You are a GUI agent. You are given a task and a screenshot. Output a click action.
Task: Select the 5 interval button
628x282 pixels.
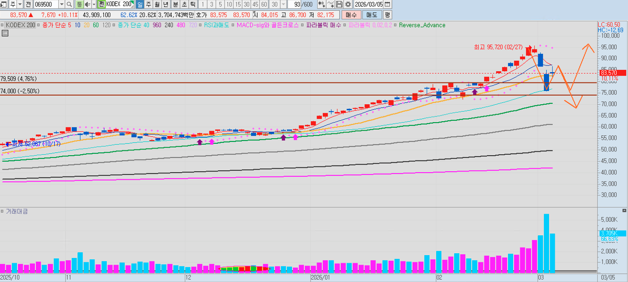[220, 4]
